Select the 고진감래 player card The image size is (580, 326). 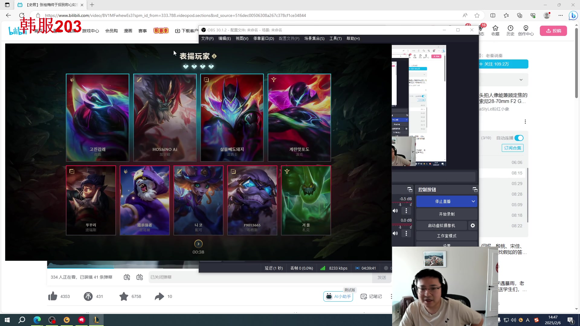tap(98, 118)
